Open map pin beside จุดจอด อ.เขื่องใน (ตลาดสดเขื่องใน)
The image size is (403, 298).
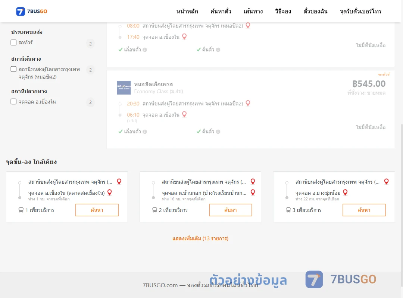[109, 193]
